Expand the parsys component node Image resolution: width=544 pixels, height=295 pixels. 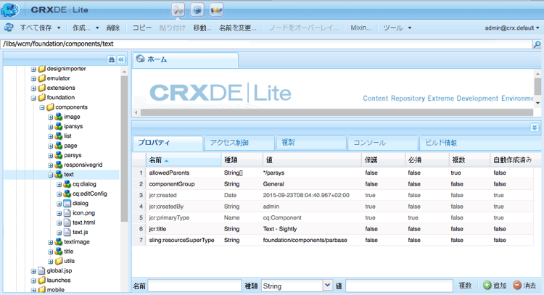(x=50, y=155)
